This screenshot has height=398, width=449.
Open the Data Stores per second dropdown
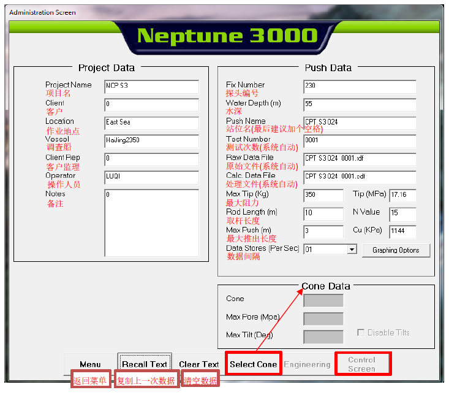[x=352, y=249]
